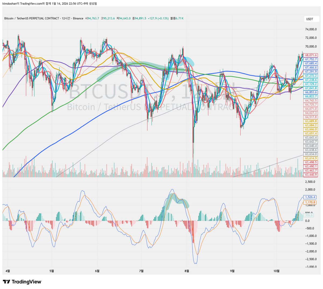323x289 pixels.
Task: Click the 7월 time axis label
Action: pos(141,271)
